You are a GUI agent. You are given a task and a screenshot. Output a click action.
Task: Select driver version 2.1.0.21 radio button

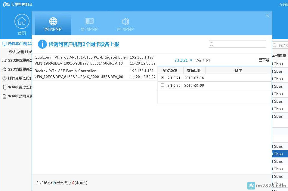click(163, 78)
